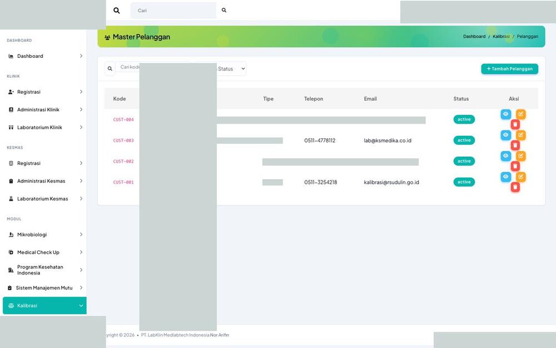Click phone number 0511-3254218
This screenshot has width=556, height=348.
pyautogui.click(x=321, y=182)
